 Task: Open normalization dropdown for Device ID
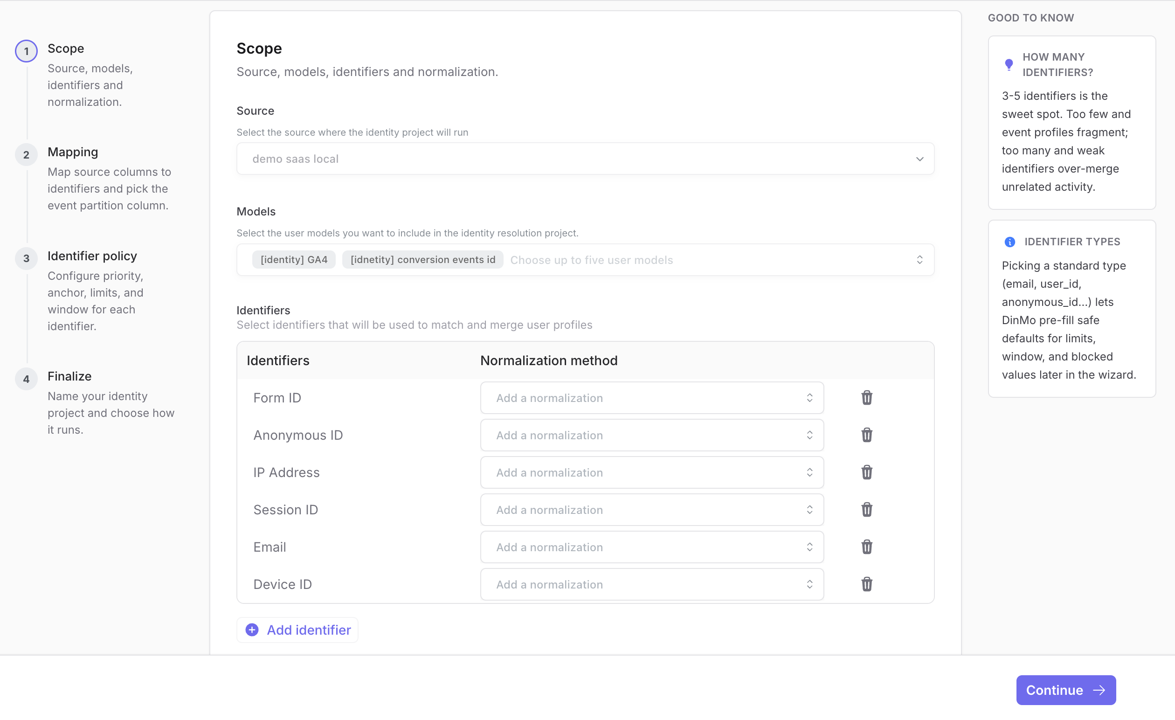pos(651,584)
